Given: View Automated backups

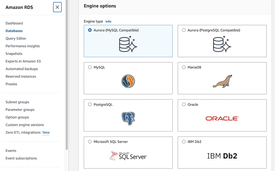Looking at the screenshot, I should 22,69.
